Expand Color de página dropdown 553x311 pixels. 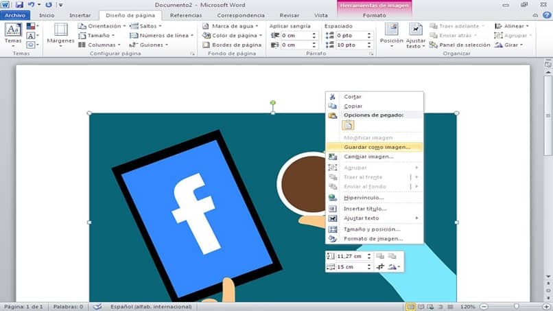pyautogui.click(x=232, y=35)
